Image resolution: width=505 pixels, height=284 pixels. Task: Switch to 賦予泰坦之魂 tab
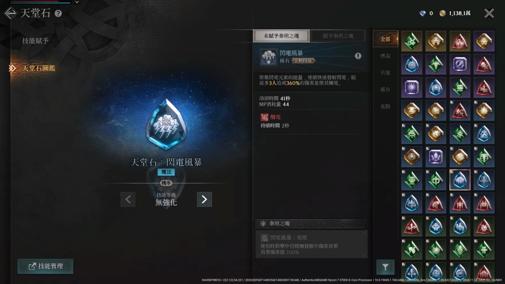point(338,35)
